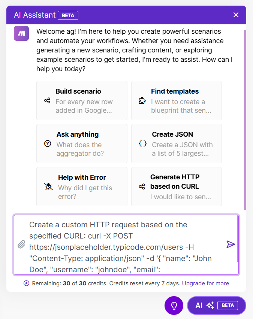Select the Find templates suggestion card
Image resolution: width=253 pixels, height=319 pixels.
(x=176, y=101)
